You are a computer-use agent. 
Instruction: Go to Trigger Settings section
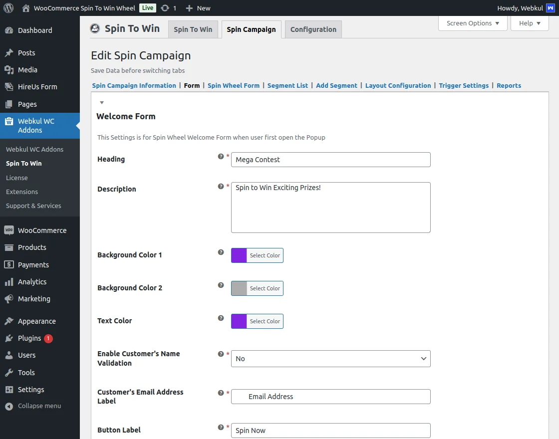pos(464,86)
